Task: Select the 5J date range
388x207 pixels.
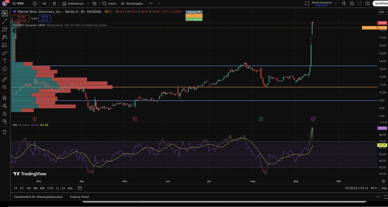Action: [63, 188]
